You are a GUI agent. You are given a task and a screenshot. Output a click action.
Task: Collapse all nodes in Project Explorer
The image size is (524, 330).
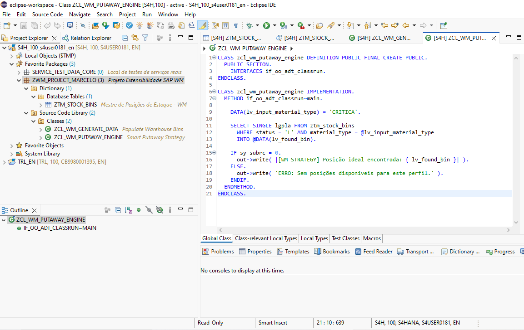tap(125, 38)
